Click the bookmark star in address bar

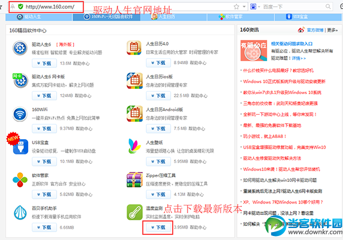pos(236,6)
